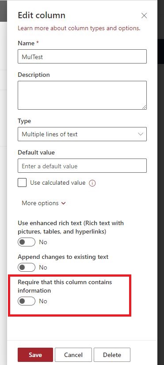This screenshot has width=164, height=365.
Task: Delete the MulTest column
Action: tap(112, 355)
